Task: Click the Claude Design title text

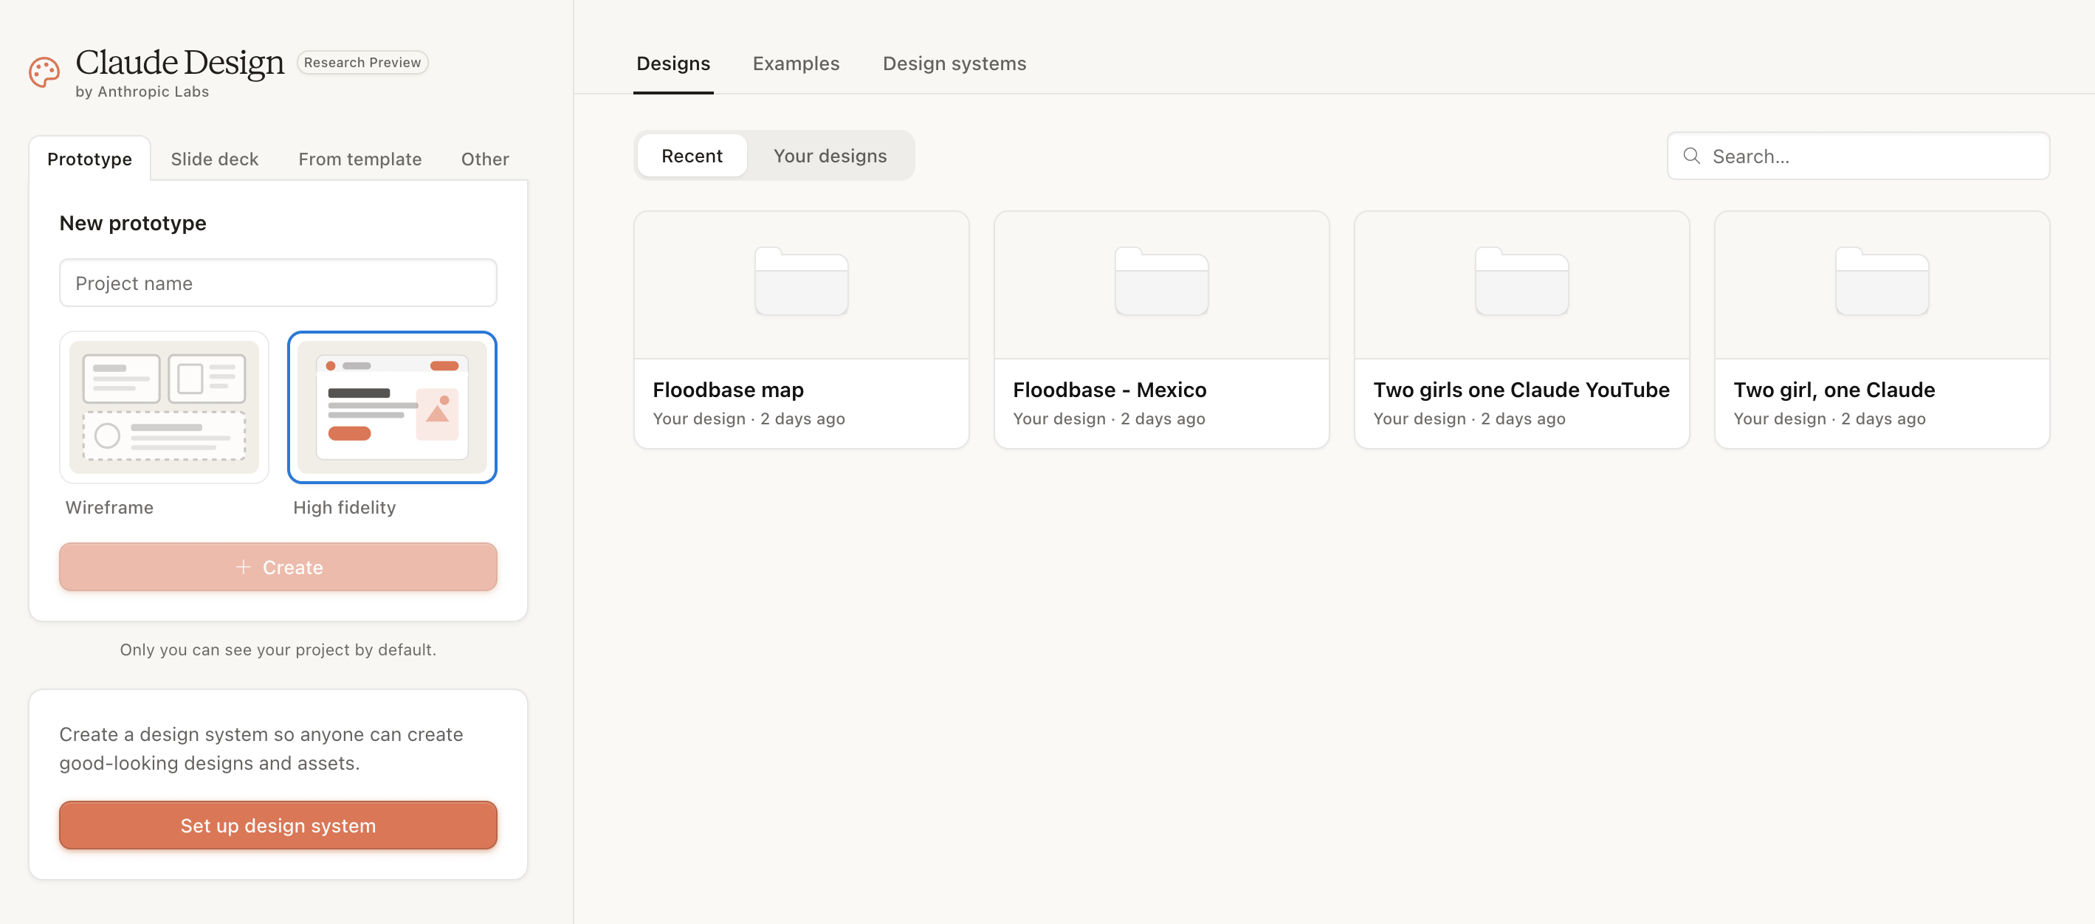Action: [179, 63]
